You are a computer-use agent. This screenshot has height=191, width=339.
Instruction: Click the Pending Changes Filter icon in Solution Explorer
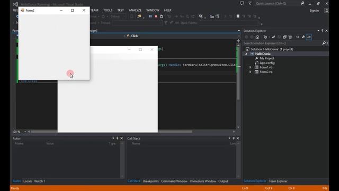[x=265, y=37]
